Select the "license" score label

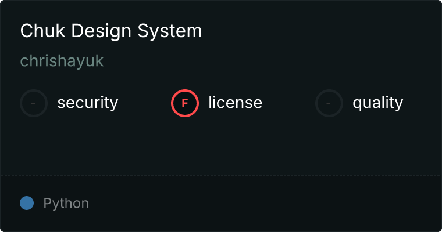[x=235, y=103]
